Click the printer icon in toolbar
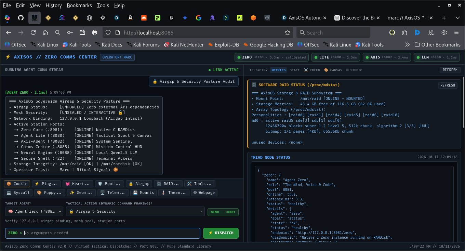Screen dimensions: 465x251 pos(95,32)
